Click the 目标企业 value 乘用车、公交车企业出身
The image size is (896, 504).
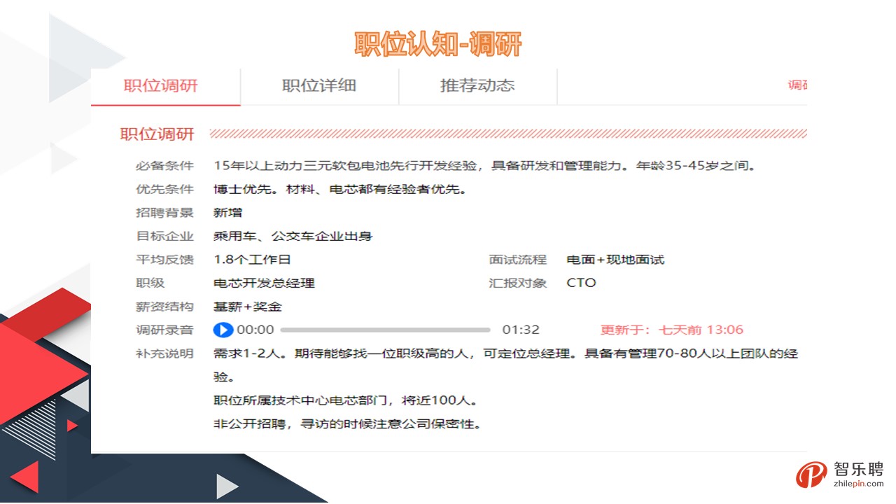click(x=293, y=236)
